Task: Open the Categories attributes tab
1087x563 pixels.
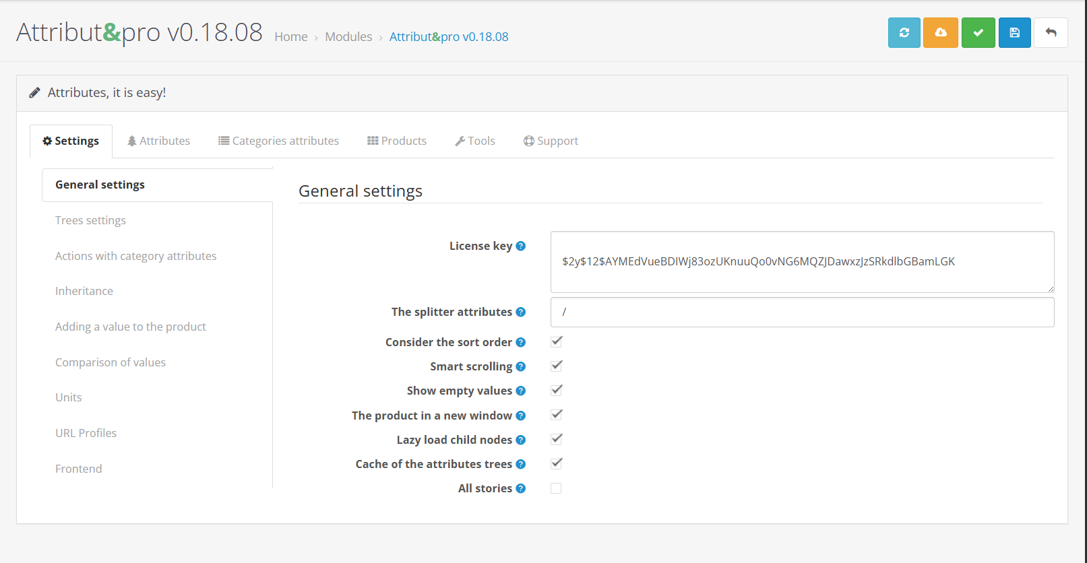Action: tap(278, 141)
